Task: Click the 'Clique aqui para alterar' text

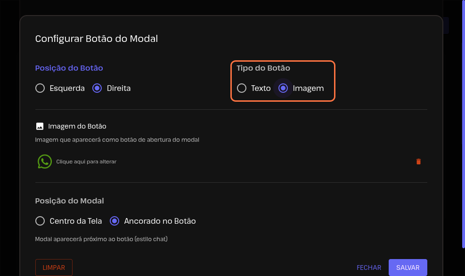Action: click(86, 162)
